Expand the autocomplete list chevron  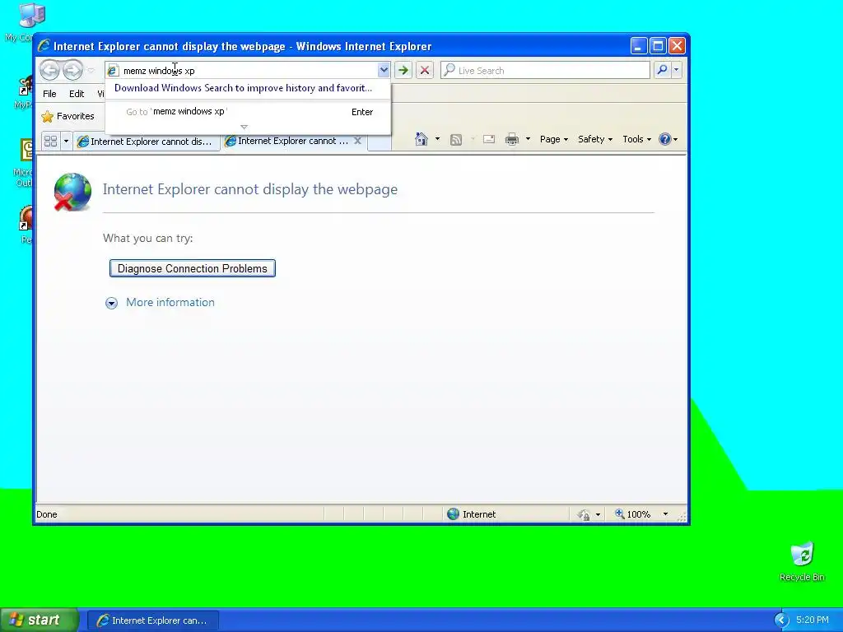tap(244, 128)
